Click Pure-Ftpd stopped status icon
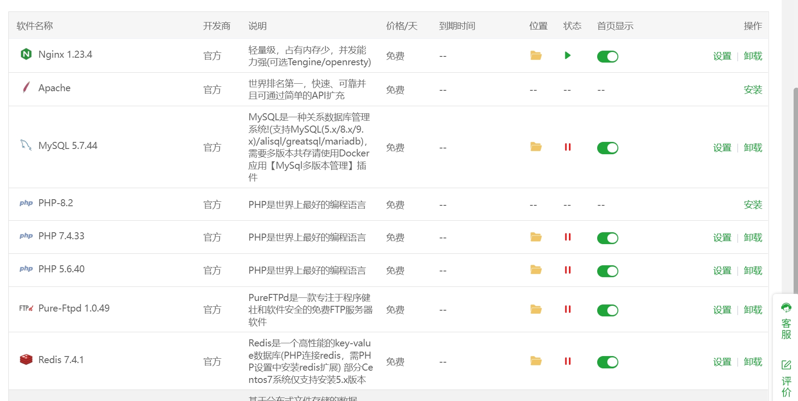798x401 pixels. click(568, 309)
